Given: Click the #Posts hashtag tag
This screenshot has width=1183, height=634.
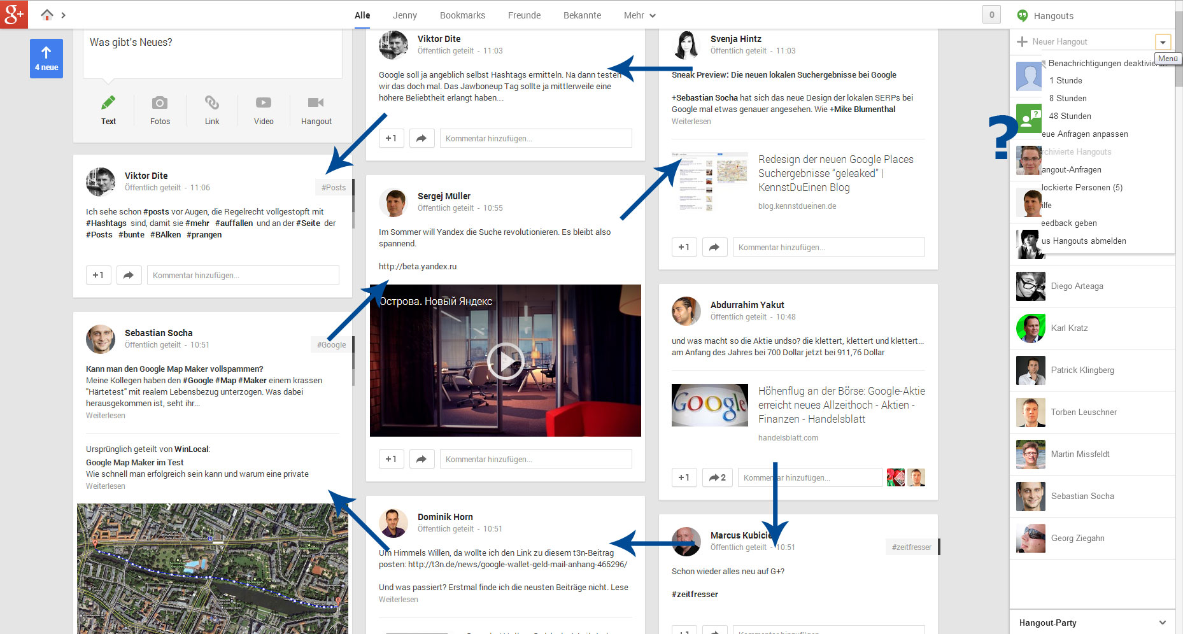Looking at the screenshot, I should [334, 187].
